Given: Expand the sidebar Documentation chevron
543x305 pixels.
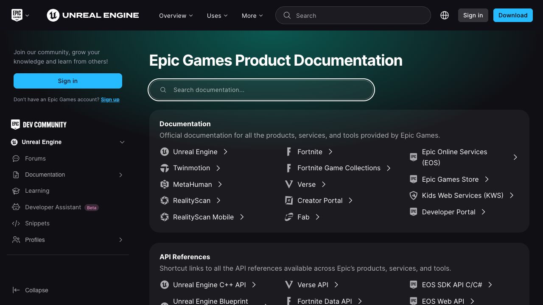Looking at the screenshot, I should tap(120, 175).
